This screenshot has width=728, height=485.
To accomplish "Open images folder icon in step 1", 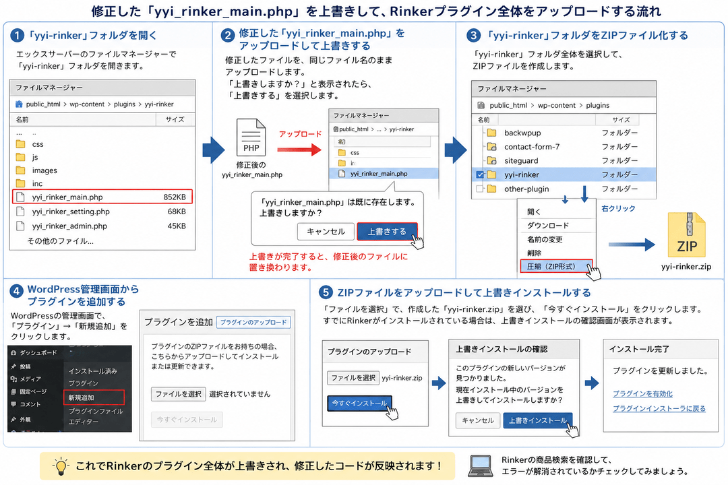I will tap(20, 170).
